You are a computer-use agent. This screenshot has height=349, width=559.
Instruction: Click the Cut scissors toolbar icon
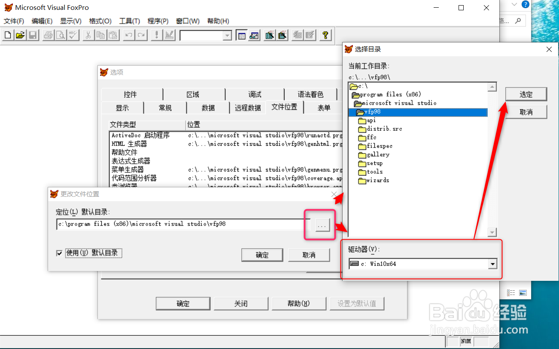click(88, 35)
